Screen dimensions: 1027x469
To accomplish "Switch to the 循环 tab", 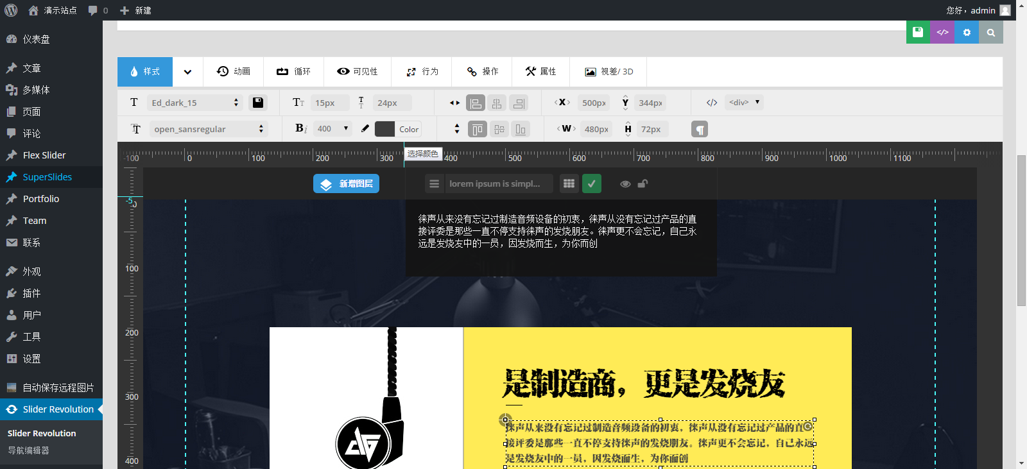I will (x=293, y=72).
